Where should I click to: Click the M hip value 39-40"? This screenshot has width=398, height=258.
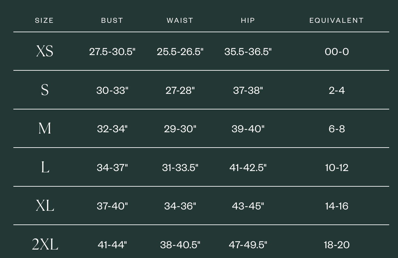click(x=248, y=129)
